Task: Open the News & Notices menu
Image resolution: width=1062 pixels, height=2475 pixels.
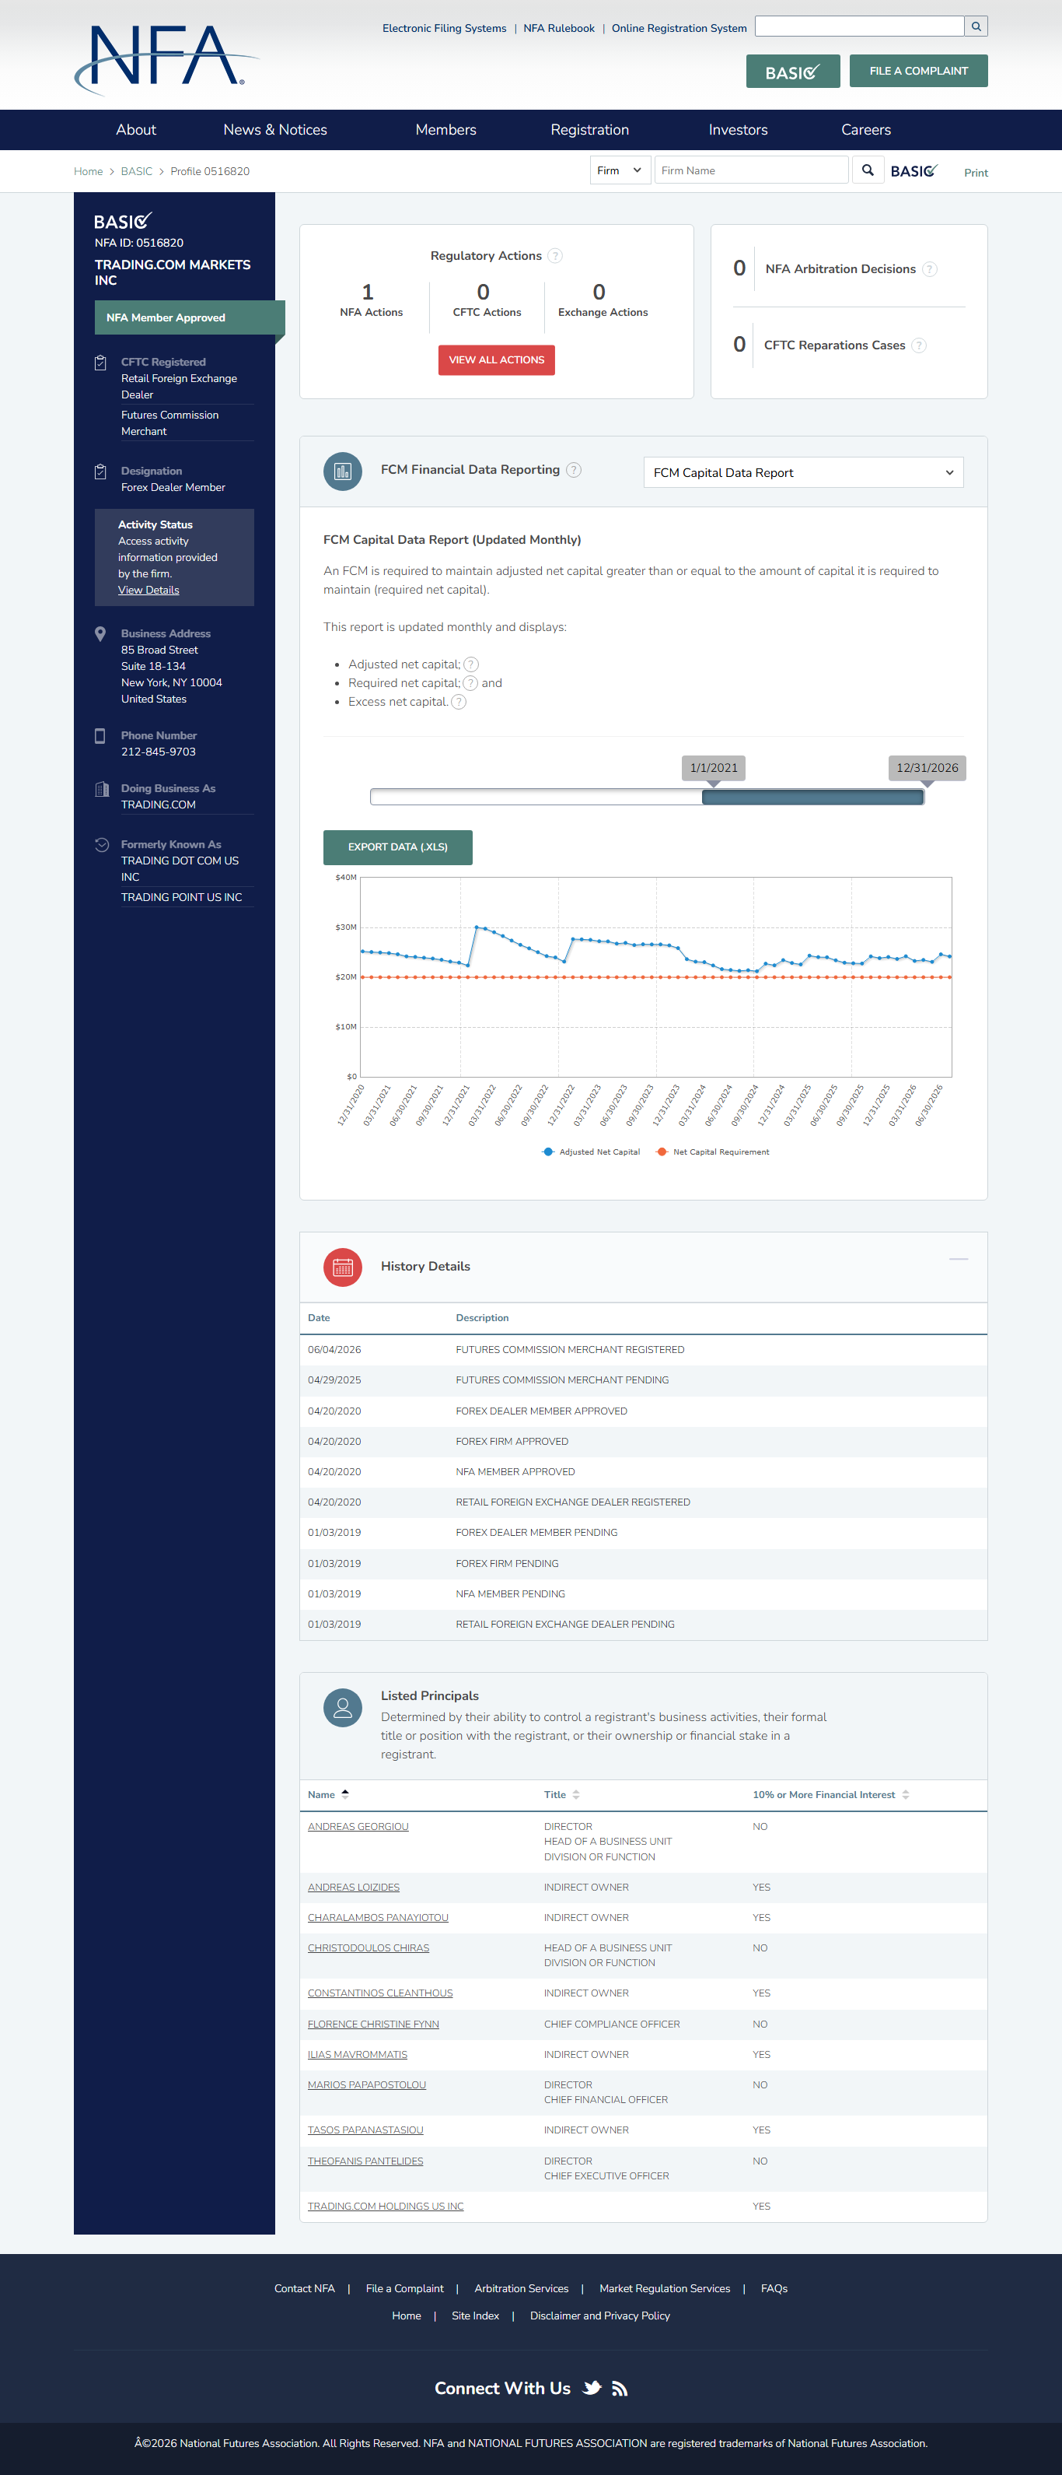Action: point(275,130)
